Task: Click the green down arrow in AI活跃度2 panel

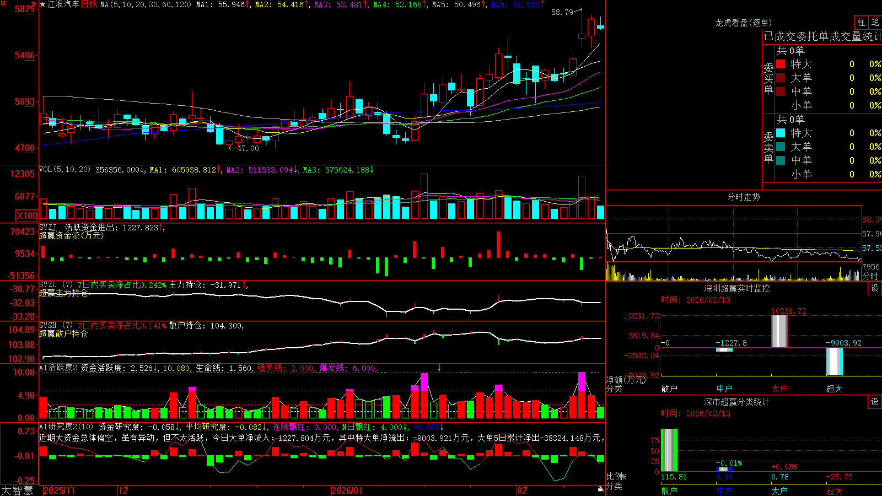Action: point(439,368)
